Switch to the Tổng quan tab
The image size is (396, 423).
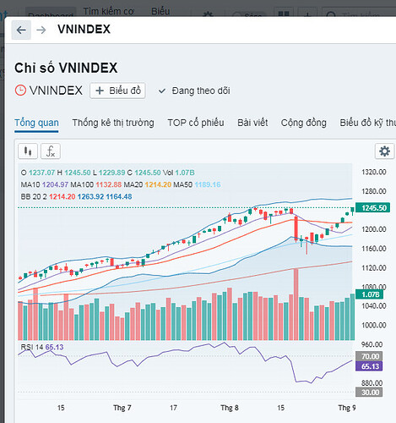click(x=36, y=123)
